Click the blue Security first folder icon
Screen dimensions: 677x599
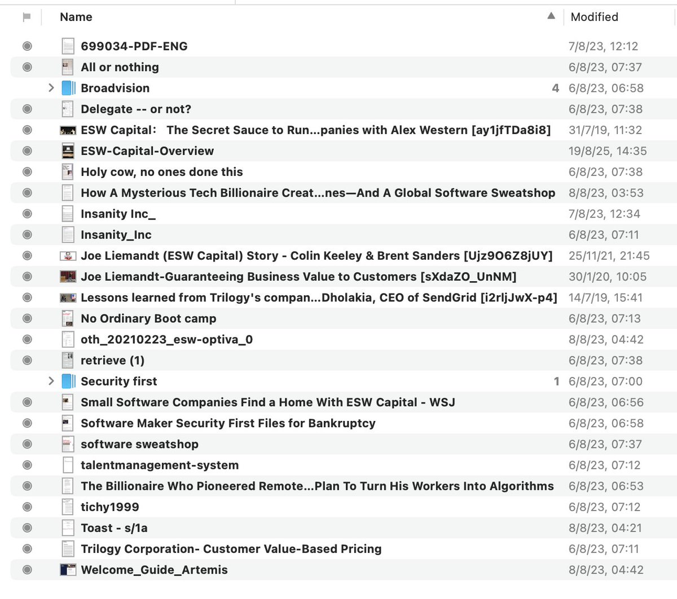point(68,381)
